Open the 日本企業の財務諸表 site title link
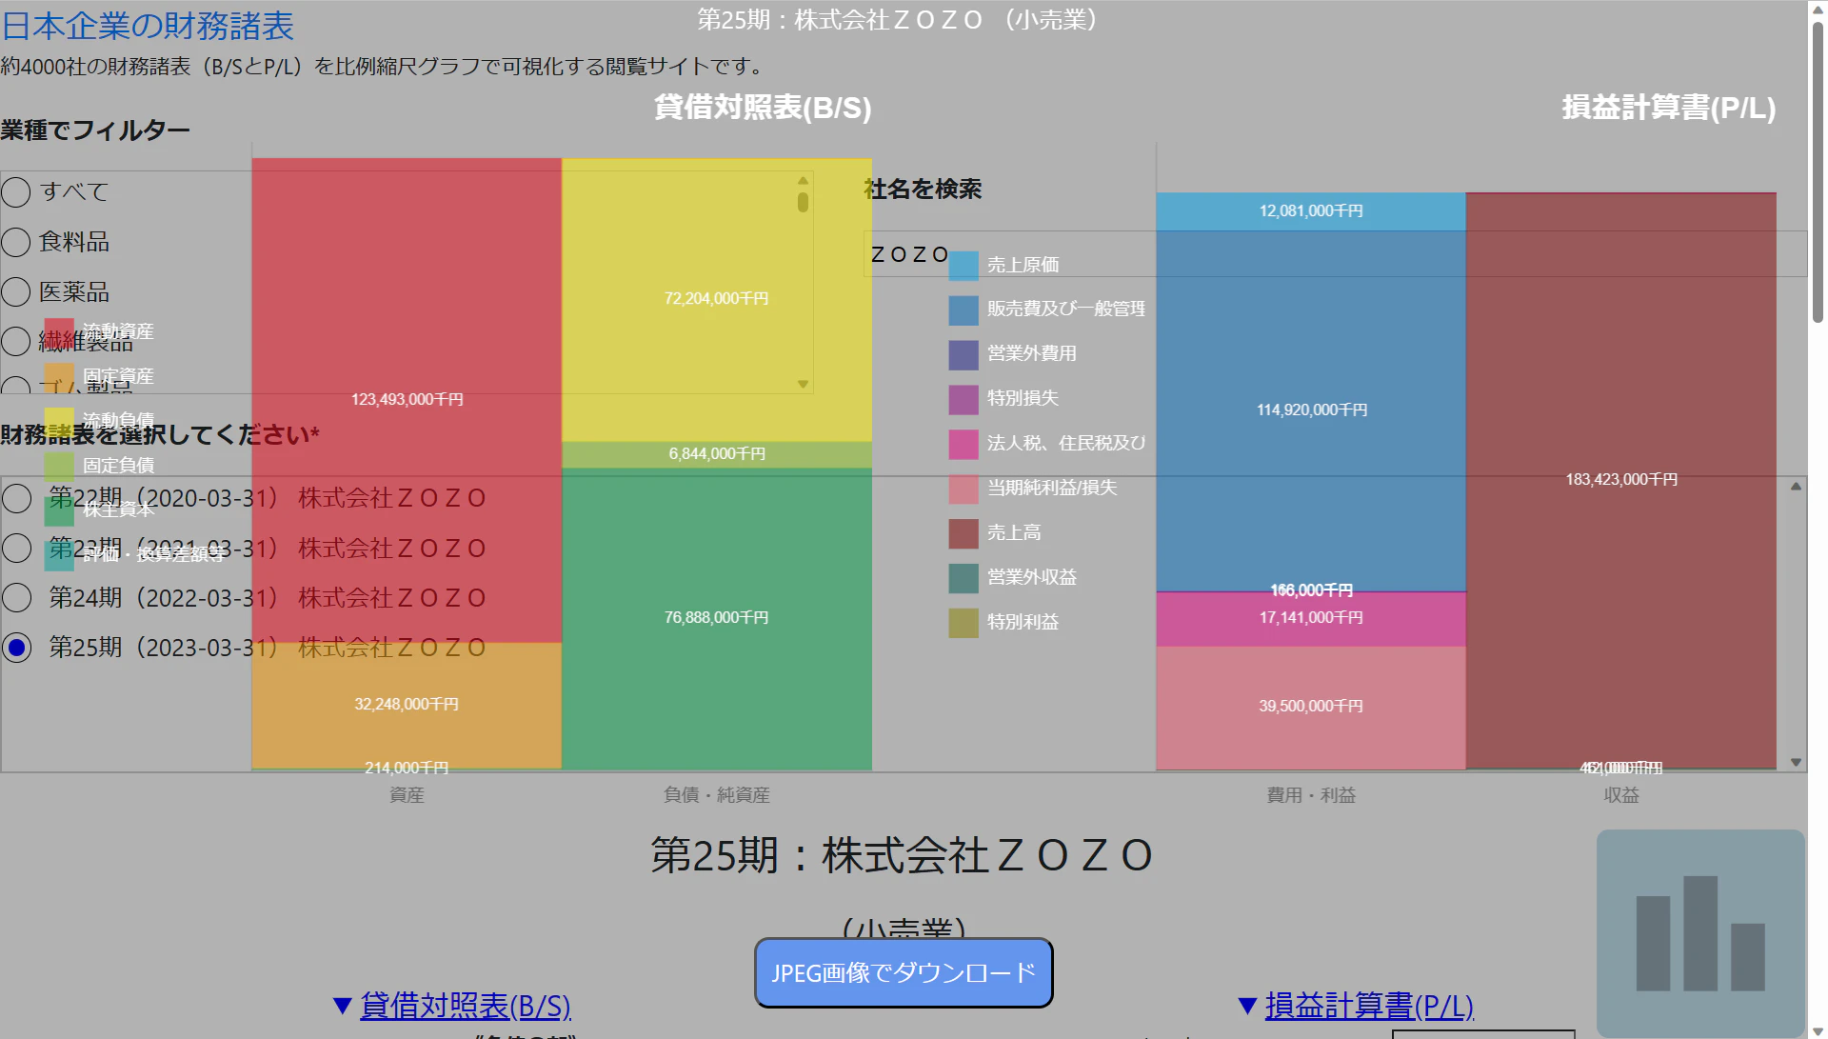Screen dimensions: 1828x1039 point(148,26)
